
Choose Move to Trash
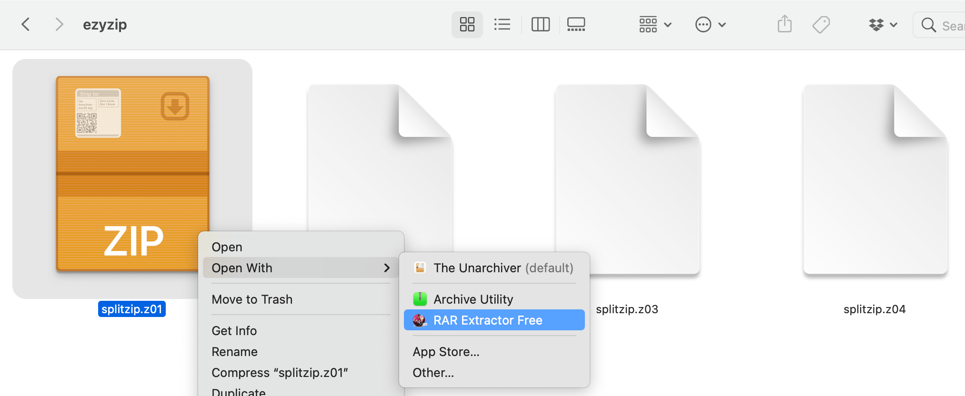(x=301, y=299)
